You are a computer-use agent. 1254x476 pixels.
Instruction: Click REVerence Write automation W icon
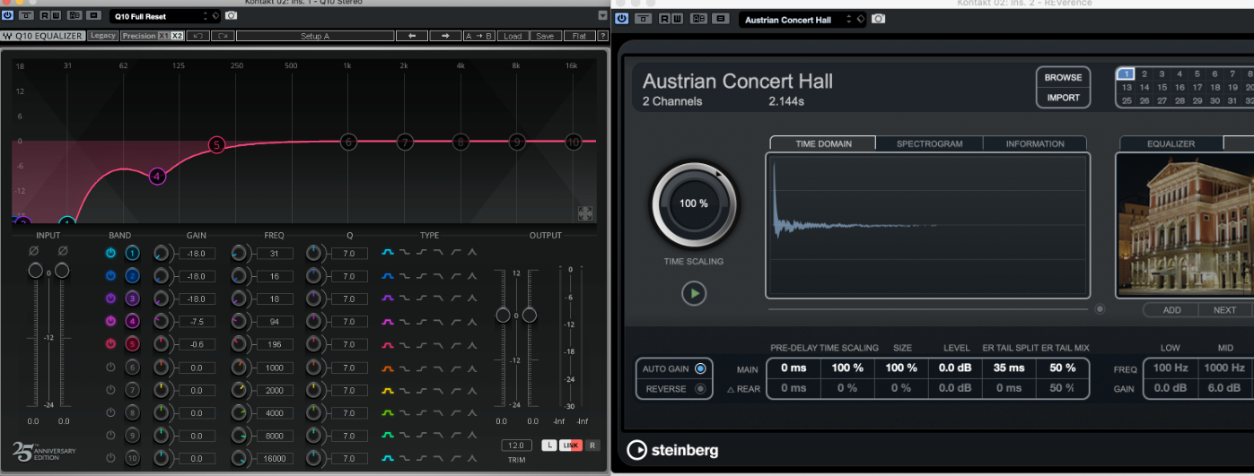pyautogui.click(x=677, y=19)
